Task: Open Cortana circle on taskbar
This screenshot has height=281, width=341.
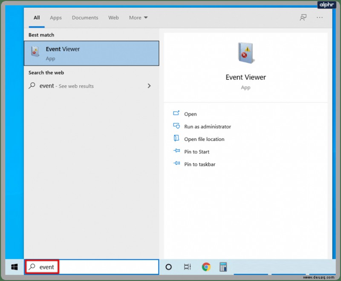Action: pyautogui.click(x=168, y=267)
